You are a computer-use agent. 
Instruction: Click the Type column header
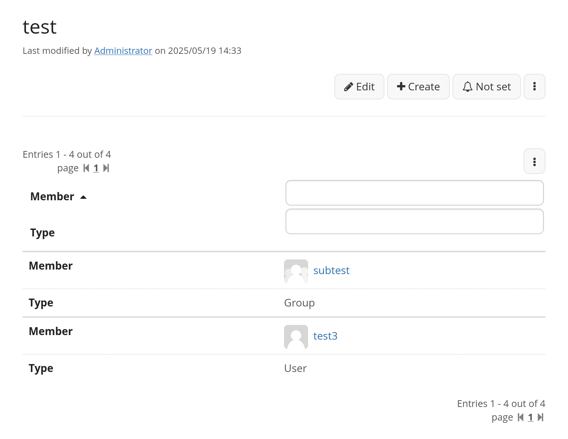(43, 233)
